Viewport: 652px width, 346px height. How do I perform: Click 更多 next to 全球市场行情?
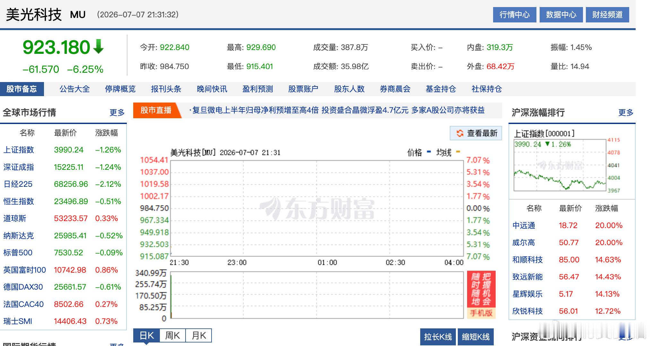[117, 113]
